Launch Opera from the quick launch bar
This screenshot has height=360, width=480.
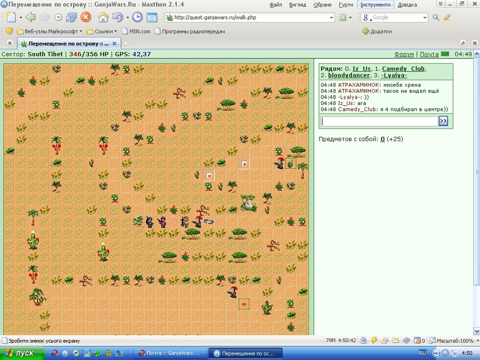55,353
